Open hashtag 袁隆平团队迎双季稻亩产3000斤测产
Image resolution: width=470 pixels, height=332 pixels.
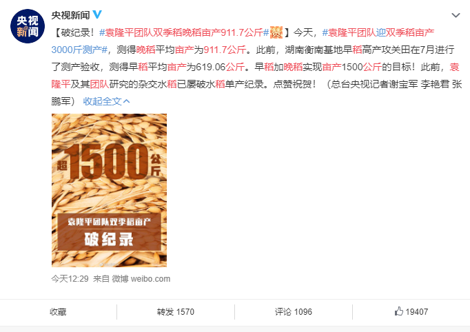[243, 41]
